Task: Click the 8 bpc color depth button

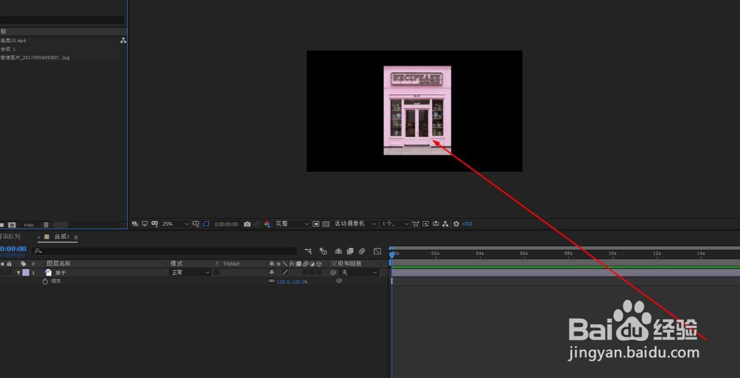Action: (29, 225)
